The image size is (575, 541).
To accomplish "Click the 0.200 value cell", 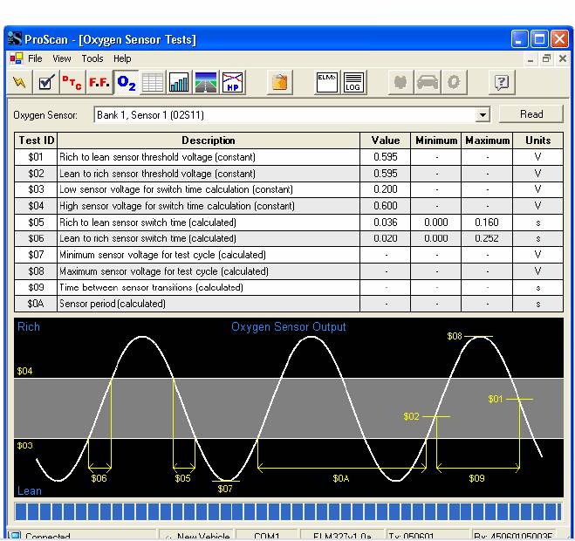I will coord(386,189).
